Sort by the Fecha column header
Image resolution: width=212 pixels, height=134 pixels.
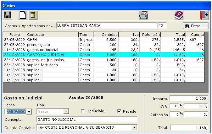[14, 35]
